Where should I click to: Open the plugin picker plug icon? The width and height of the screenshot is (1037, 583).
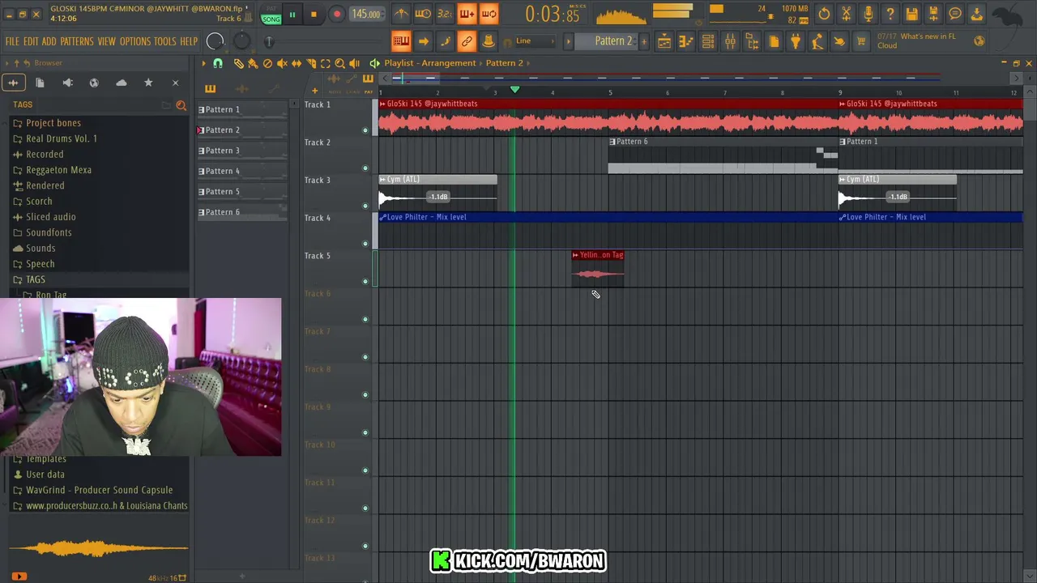click(796, 41)
